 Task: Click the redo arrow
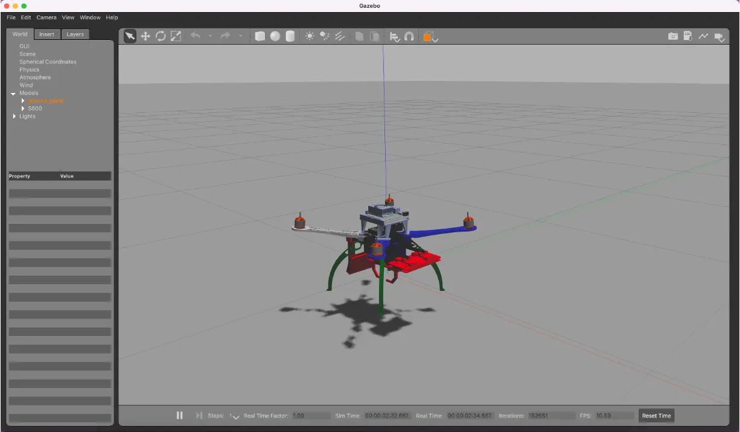tap(225, 36)
